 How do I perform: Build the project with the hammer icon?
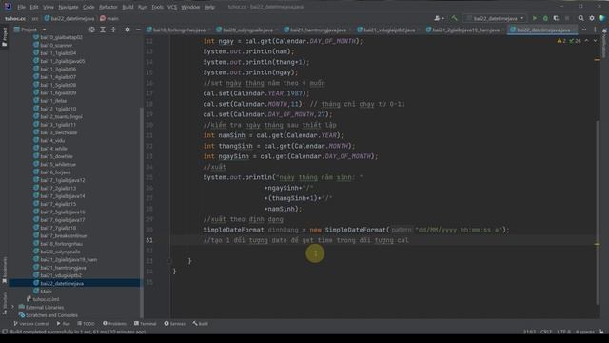point(454,18)
